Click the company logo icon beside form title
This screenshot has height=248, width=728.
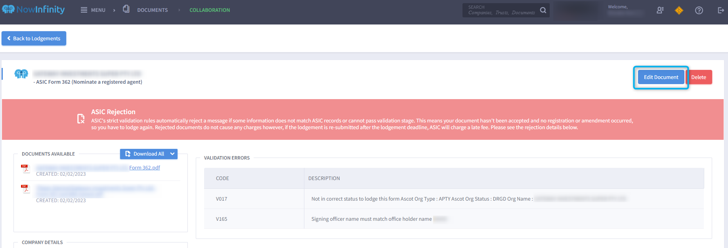click(x=21, y=74)
